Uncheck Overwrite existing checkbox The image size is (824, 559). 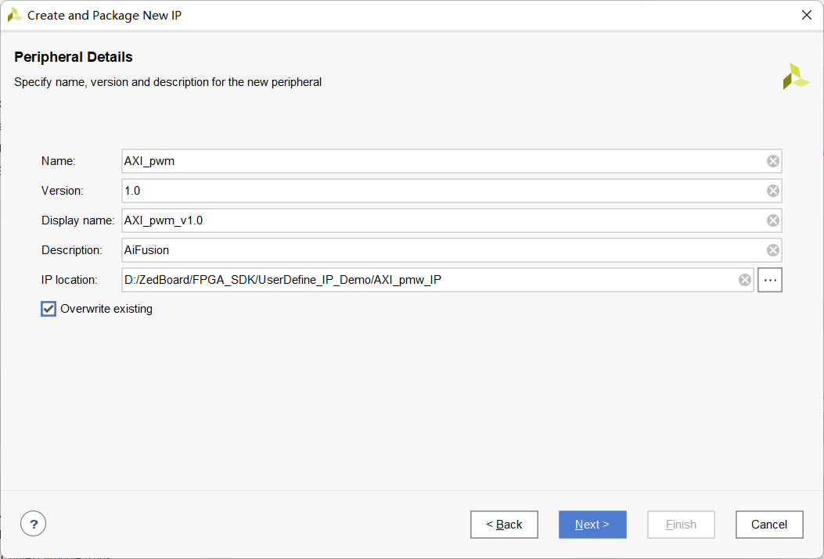click(x=49, y=309)
